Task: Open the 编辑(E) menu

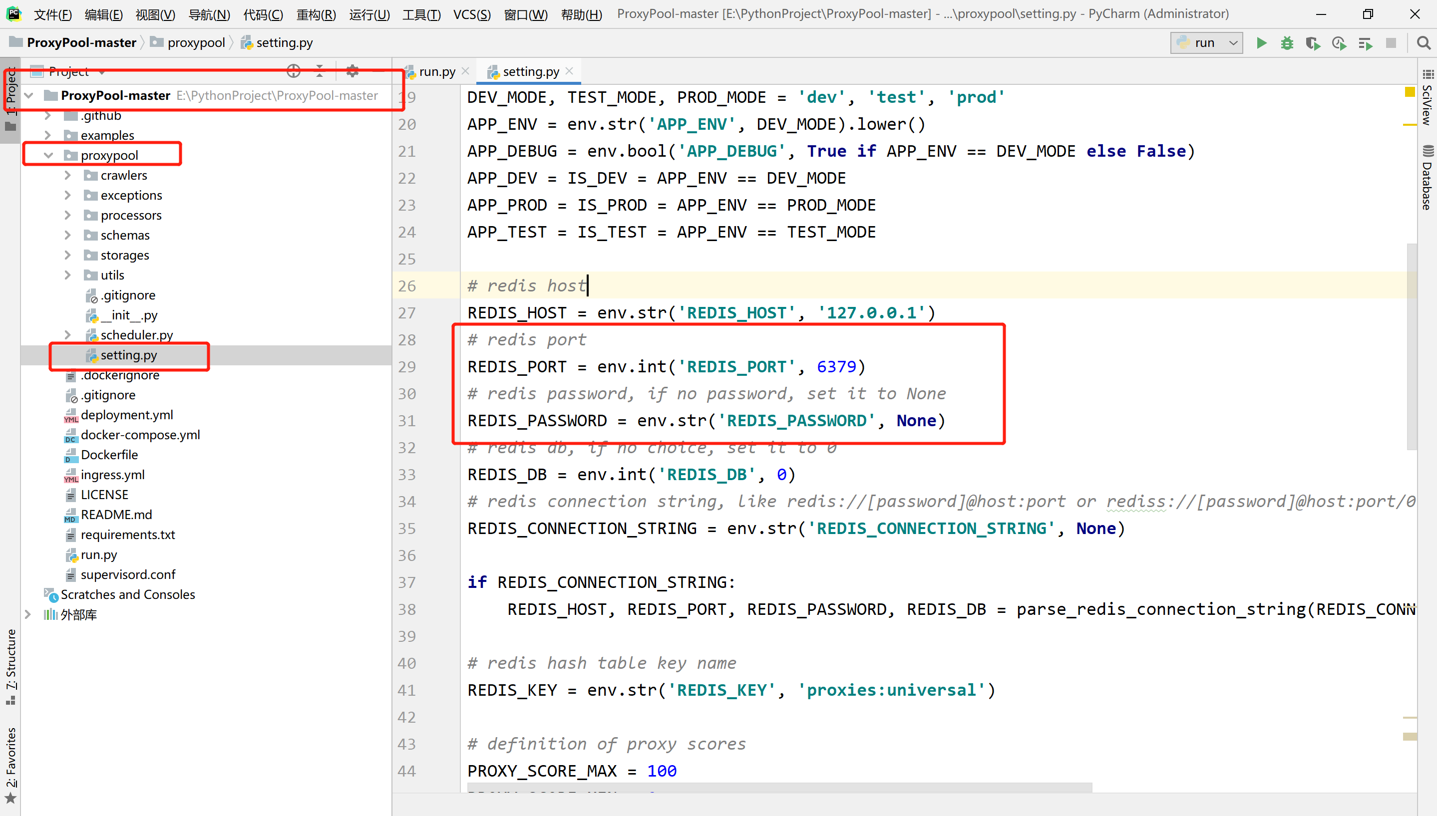Action: point(104,14)
